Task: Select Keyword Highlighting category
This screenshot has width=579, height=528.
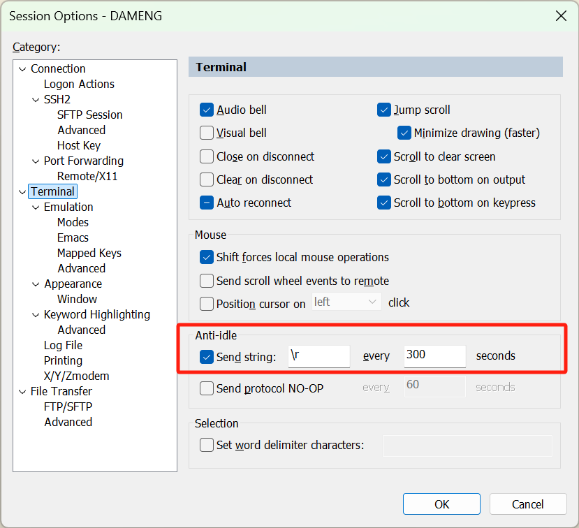Action: 96,314
